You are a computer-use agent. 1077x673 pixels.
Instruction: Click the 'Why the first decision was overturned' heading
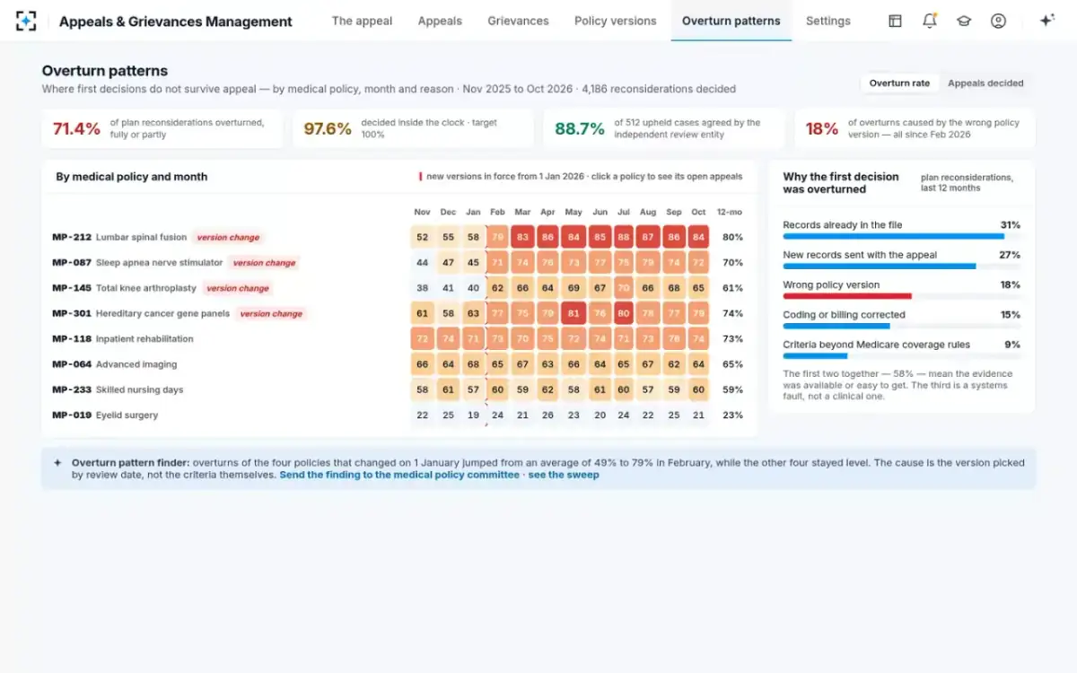pos(841,183)
